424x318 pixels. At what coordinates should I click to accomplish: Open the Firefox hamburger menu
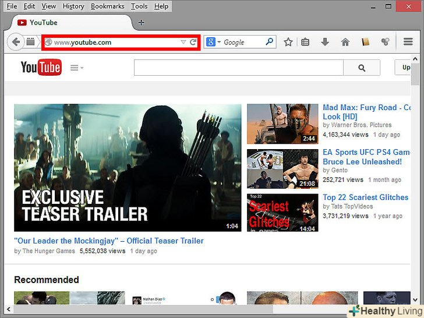(x=408, y=42)
